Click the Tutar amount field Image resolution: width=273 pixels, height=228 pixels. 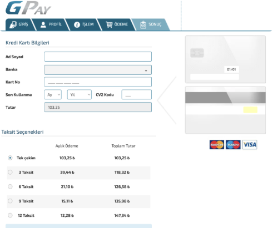98,107
